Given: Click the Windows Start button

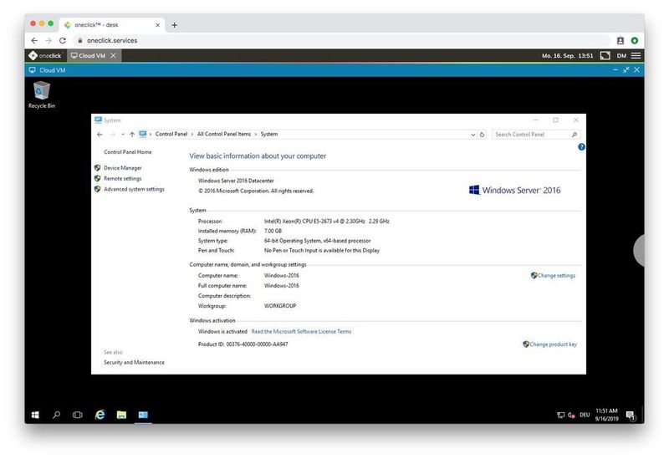Looking at the screenshot, I should [35, 415].
